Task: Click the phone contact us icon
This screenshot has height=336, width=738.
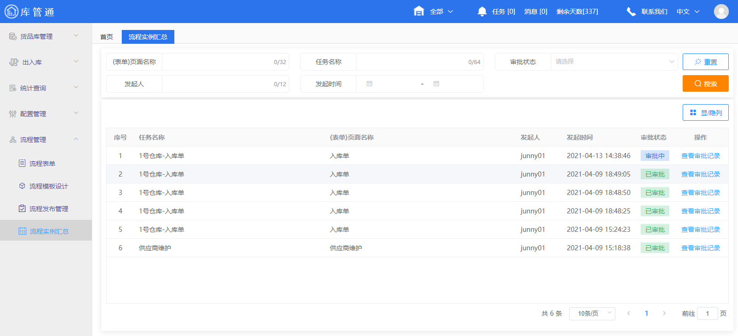Action: pos(631,12)
